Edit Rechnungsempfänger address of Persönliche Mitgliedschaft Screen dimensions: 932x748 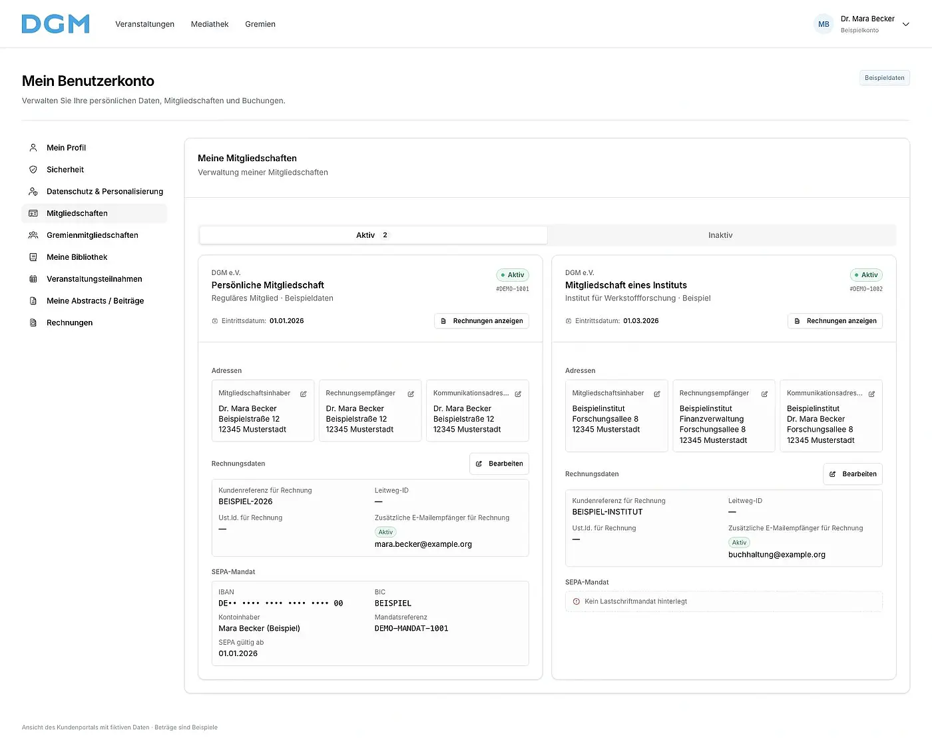coord(411,394)
